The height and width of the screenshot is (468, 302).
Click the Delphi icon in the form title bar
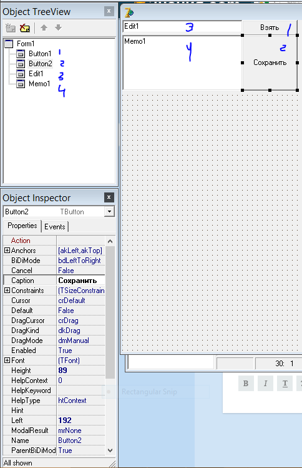(x=129, y=12)
